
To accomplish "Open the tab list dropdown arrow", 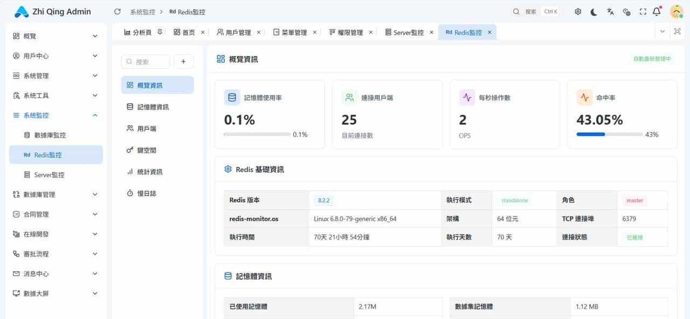I will coord(663,32).
